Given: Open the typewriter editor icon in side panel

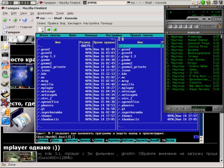Looking at the screenshot, I should (5, 93).
